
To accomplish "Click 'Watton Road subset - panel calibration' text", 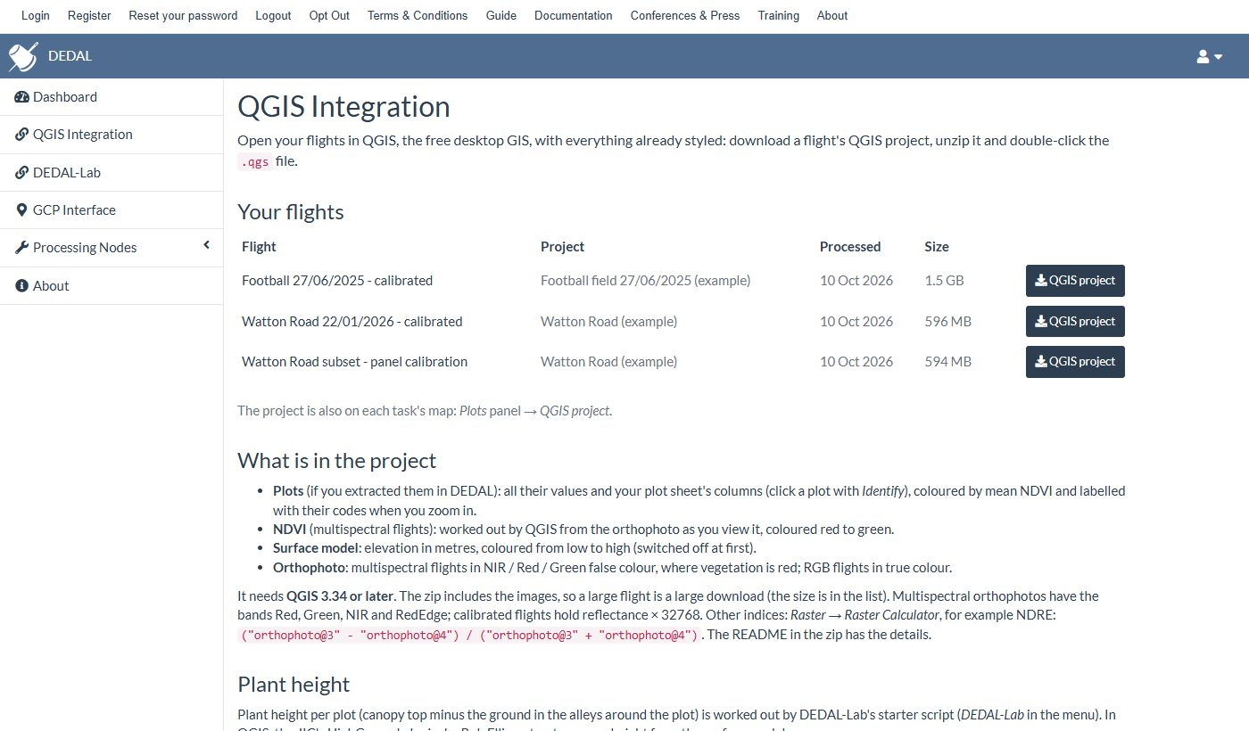I will click(355, 362).
